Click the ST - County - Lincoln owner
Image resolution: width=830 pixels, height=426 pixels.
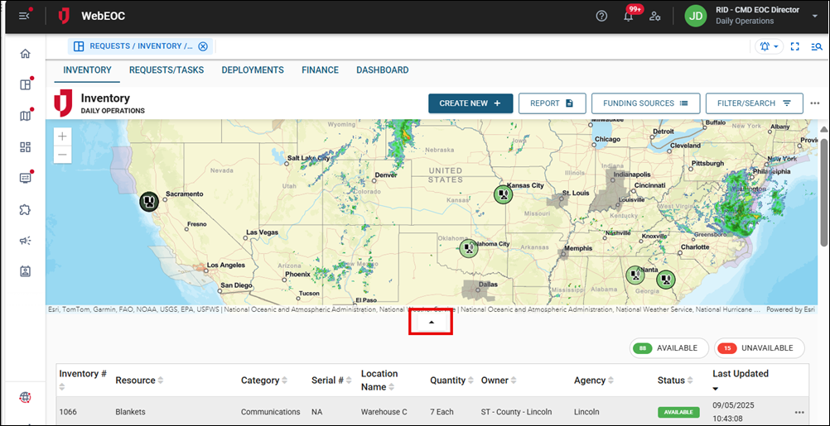tap(516, 412)
